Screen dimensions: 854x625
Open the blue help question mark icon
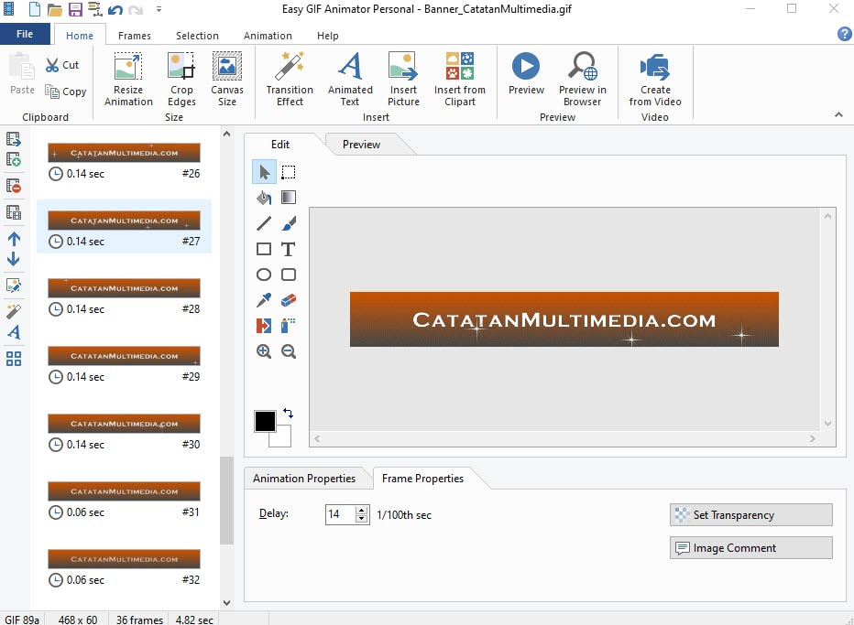click(844, 34)
